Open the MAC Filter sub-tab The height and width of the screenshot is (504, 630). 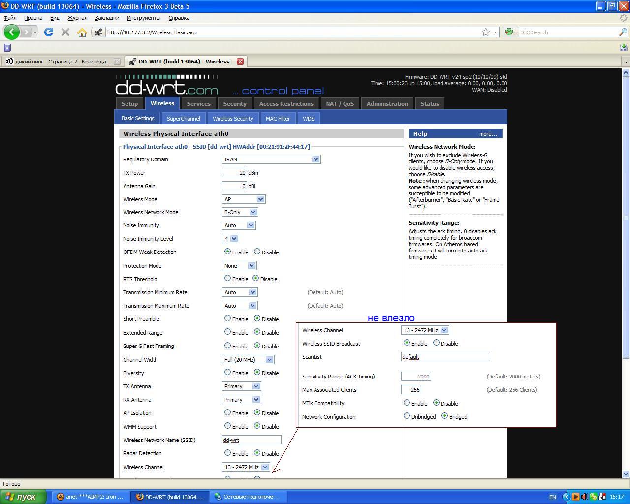278,119
